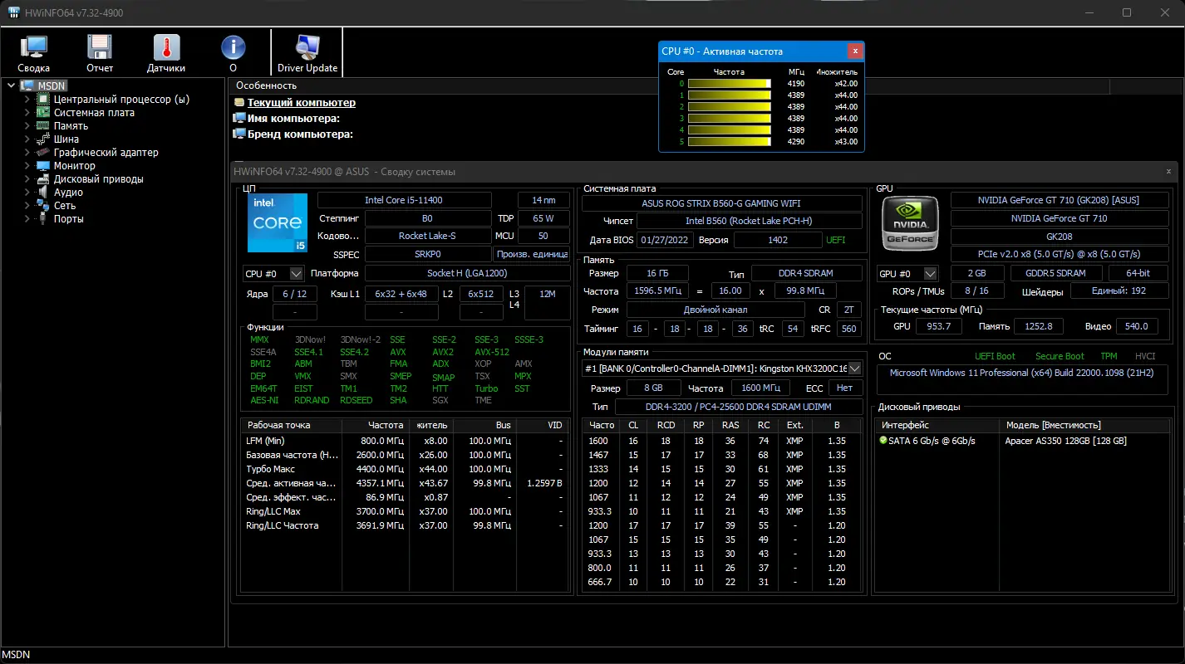Click the speaker icon beside Аудио

click(43, 192)
